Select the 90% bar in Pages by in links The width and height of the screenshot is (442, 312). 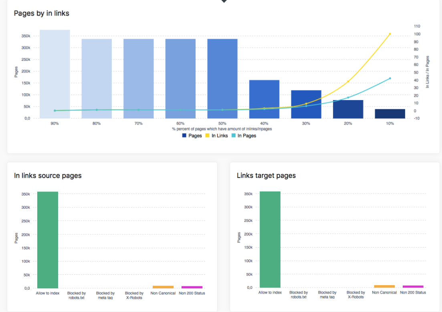(x=55, y=74)
